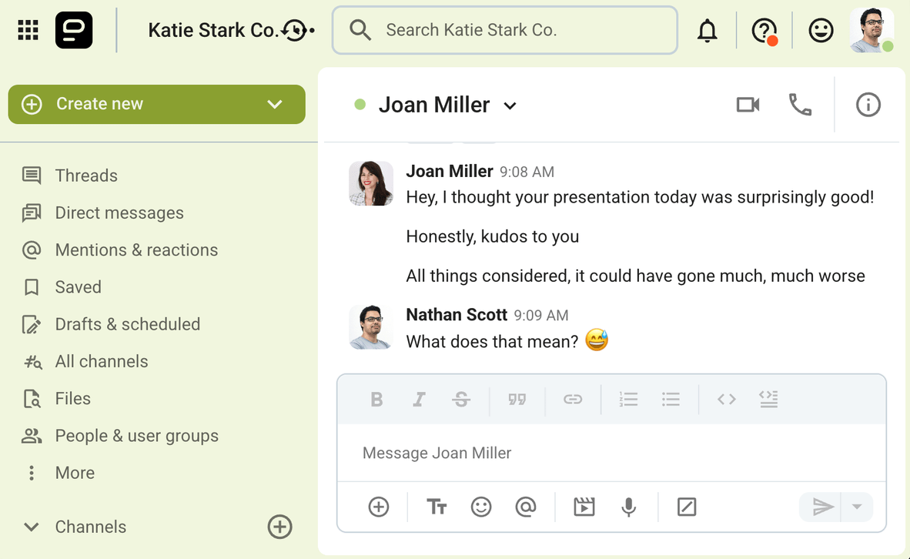Image resolution: width=910 pixels, height=559 pixels.
Task: Click Nathan Scott's message avatar
Action: [371, 327]
